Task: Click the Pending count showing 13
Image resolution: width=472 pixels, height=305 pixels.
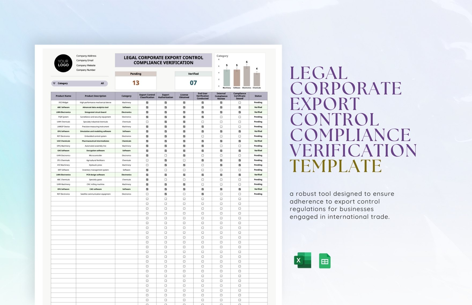Action: click(136, 83)
